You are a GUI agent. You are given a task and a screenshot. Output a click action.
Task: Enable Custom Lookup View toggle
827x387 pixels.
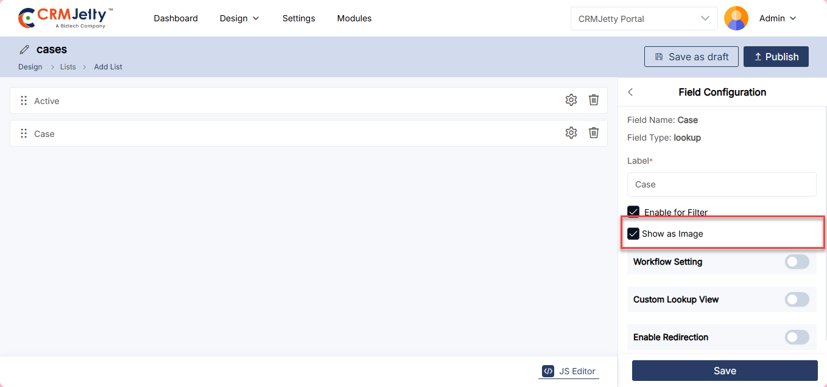pos(797,299)
